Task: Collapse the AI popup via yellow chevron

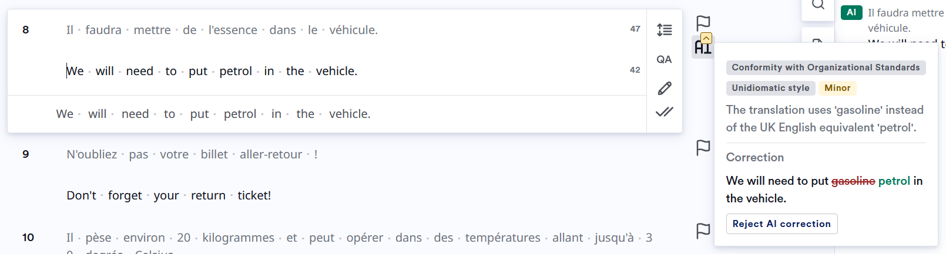Action: tap(706, 38)
